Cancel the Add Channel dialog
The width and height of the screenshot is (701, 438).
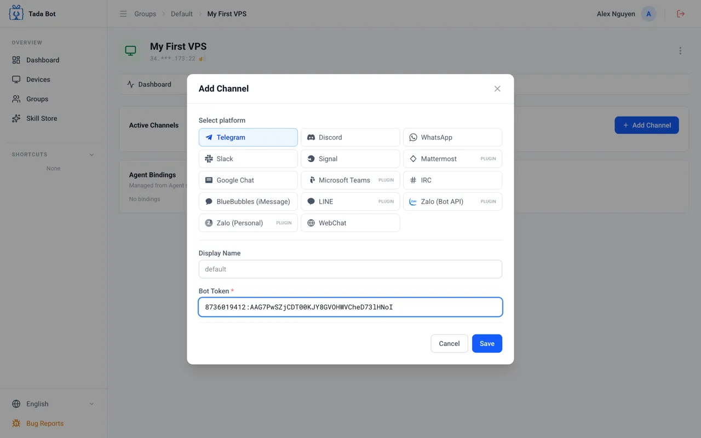pyautogui.click(x=449, y=343)
